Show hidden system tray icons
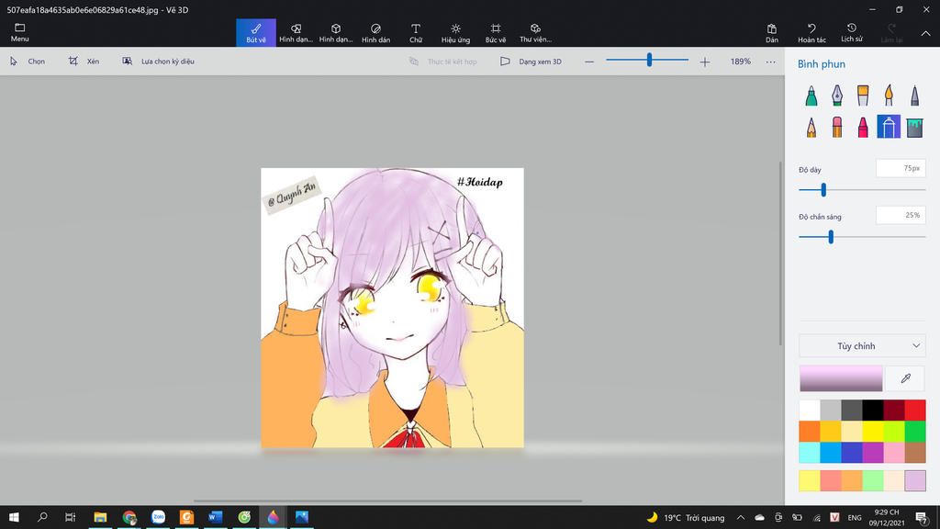The width and height of the screenshot is (940, 529). click(x=741, y=518)
